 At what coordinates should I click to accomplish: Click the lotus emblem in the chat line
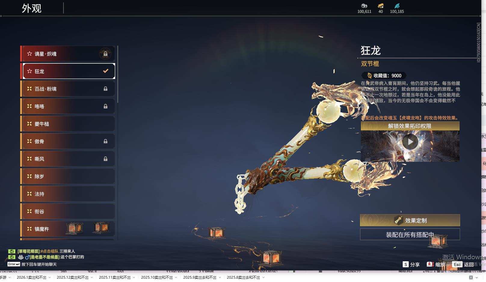(x=20, y=257)
